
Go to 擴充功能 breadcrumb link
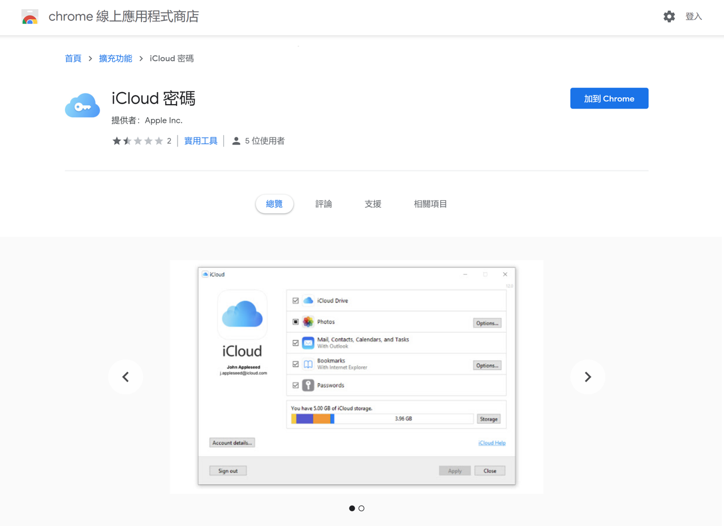(x=115, y=58)
